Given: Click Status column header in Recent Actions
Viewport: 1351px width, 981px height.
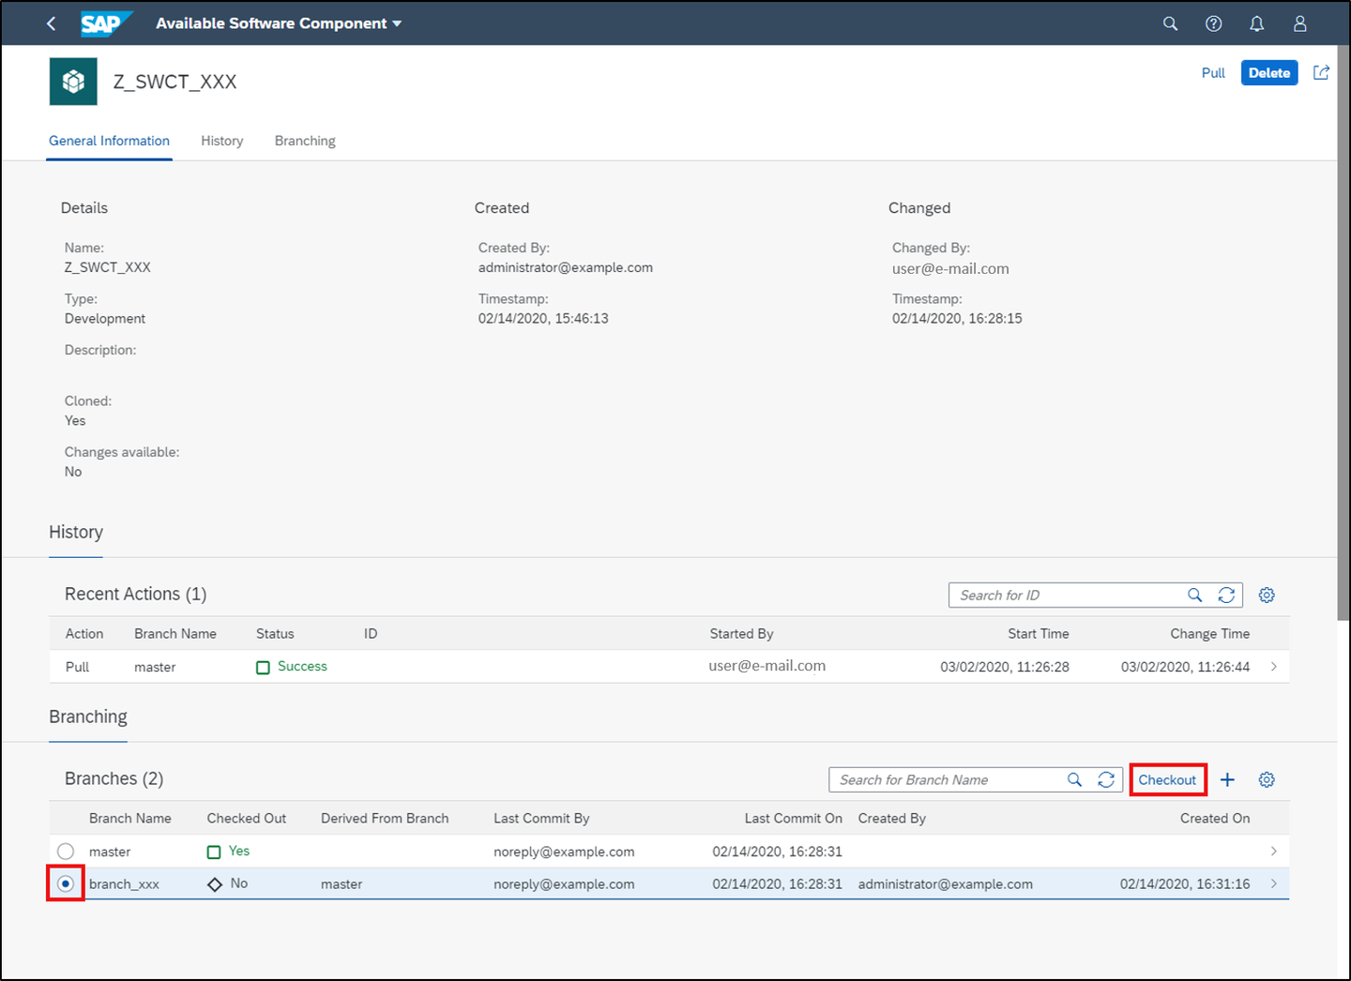Looking at the screenshot, I should point(275,633).
